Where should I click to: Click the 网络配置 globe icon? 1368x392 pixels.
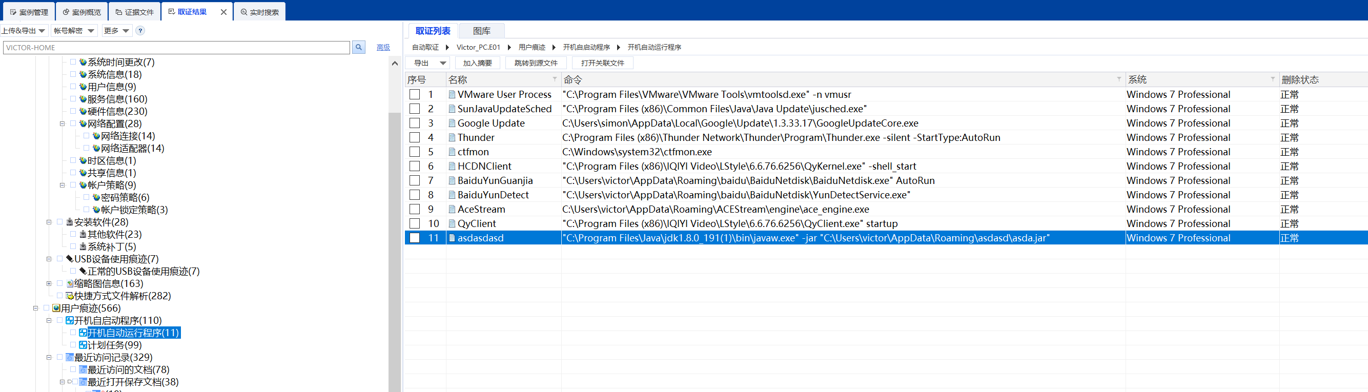pyautogui.click(x=83, y=124)
